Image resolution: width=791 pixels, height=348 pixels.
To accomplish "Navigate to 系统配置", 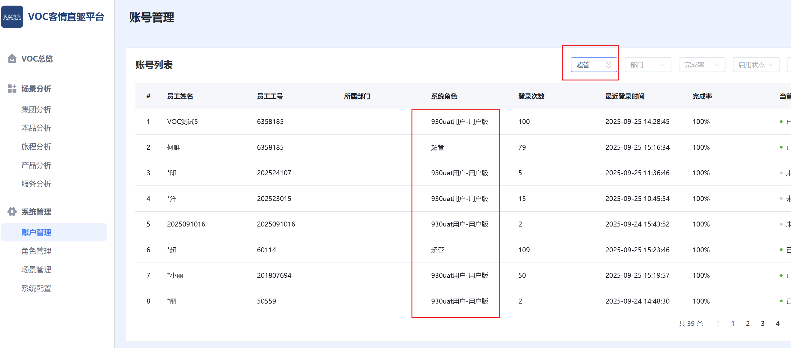I will click(36, 288).
